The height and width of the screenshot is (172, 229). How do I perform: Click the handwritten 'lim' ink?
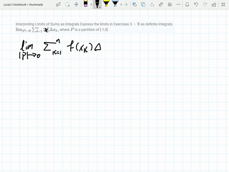27,45
